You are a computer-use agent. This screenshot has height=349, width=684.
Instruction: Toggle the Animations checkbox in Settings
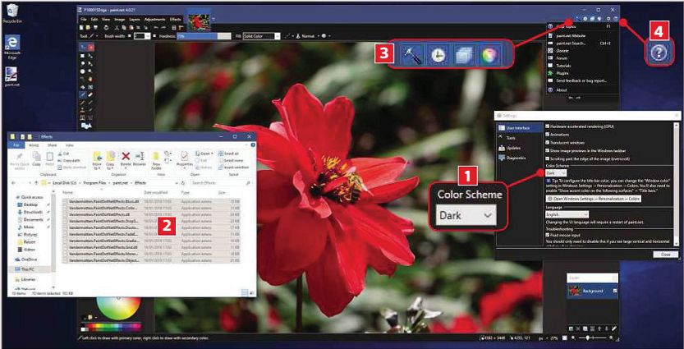548,135
